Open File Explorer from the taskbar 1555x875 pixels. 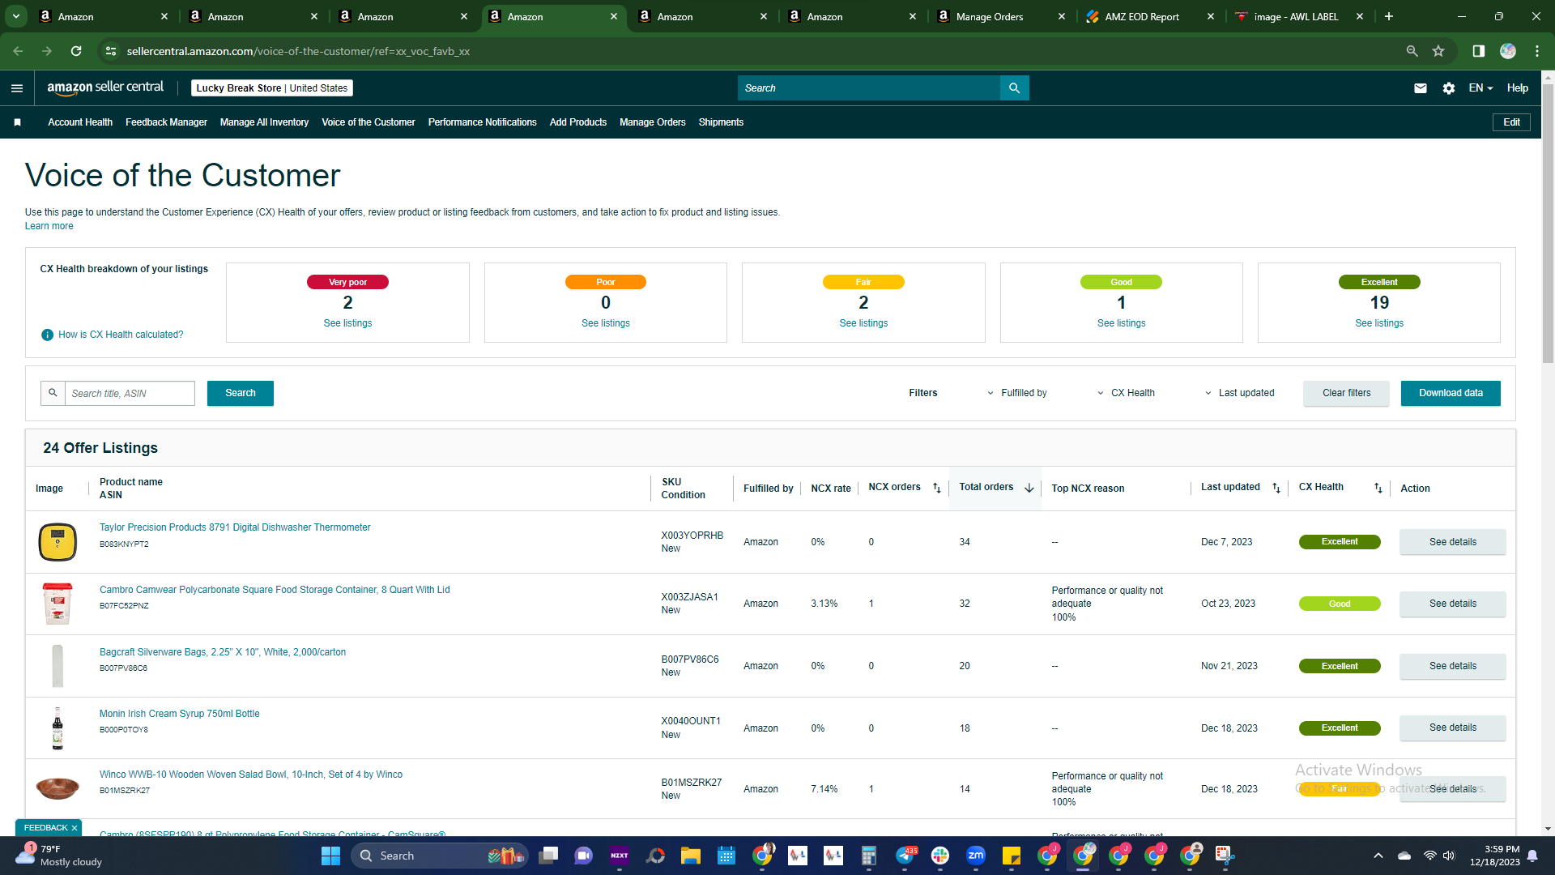coord(690,856)
